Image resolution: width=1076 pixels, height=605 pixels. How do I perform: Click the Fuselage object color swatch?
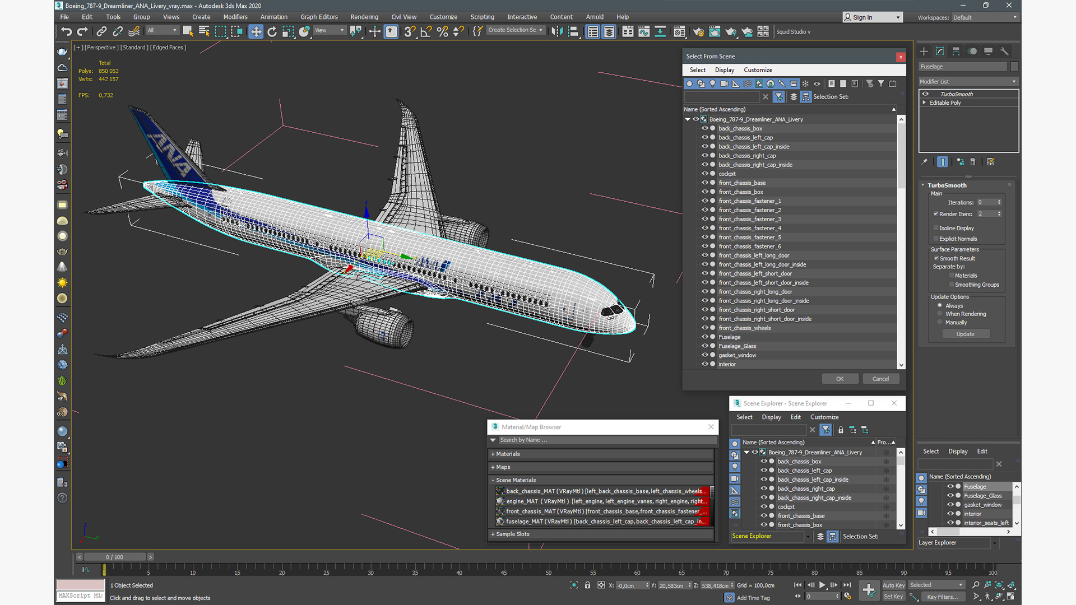pyautogui.click(x=1014, y=67)
